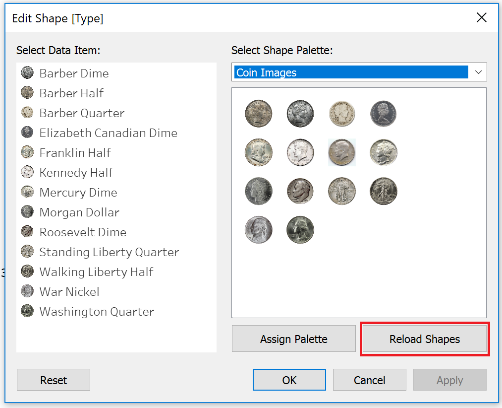Image resolution: width=502 pixels, height=408 pixels.
Task: Pick the Roosevelt Dime coin image in palette
Action: click(x=300, y=191)
